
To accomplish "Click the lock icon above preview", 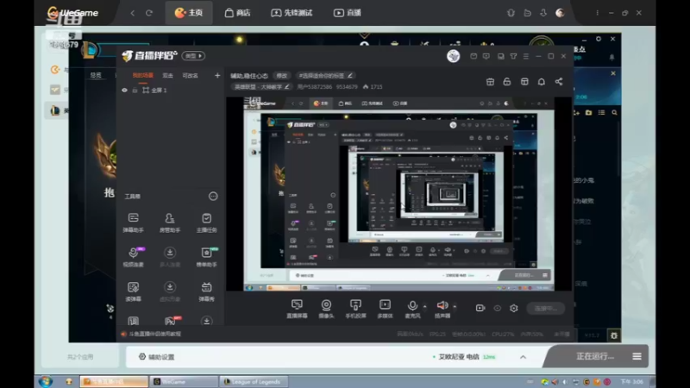I will tap(507, 82).
